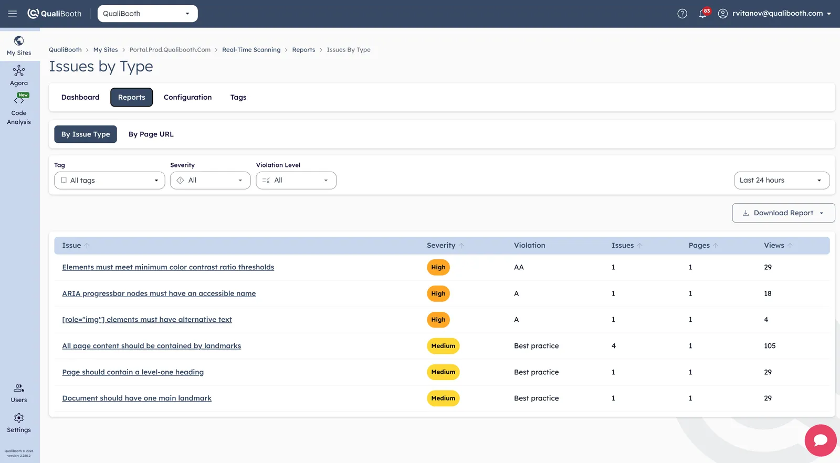
Task: Open Agora in the sidebar
Action: 19,76
